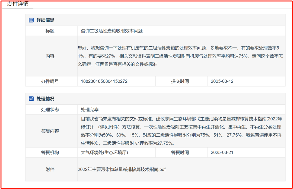Open attachment 2022年主要污染物总量减排核算技术指南.pdf
The image size is (293, 189).
coord(122,169)
